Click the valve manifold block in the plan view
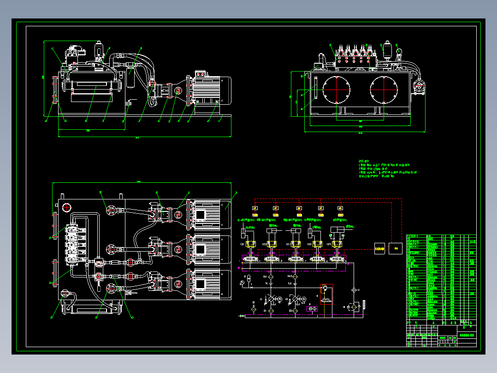The image size is (497, 373). [71, 244]
